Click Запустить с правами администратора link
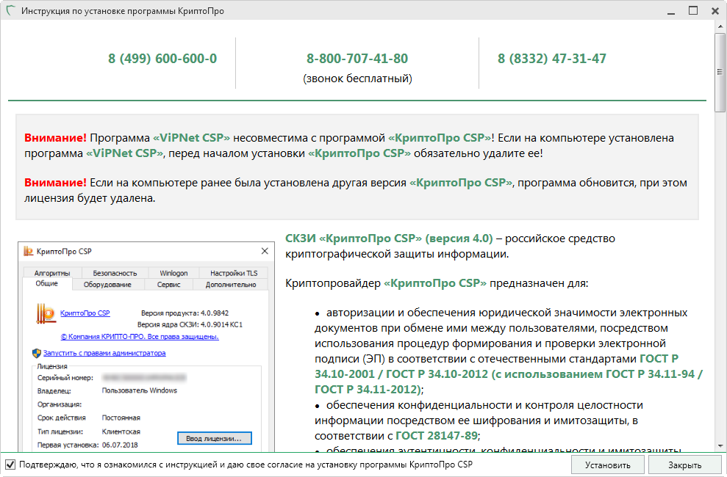Screen dimensions: 727x477 104,353
